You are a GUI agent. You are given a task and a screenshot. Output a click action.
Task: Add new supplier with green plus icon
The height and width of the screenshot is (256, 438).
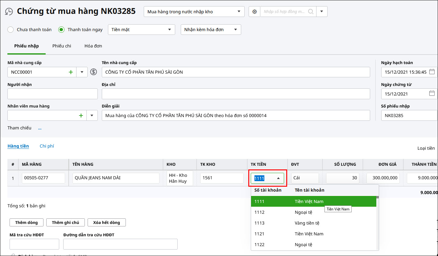click(71, 72)
